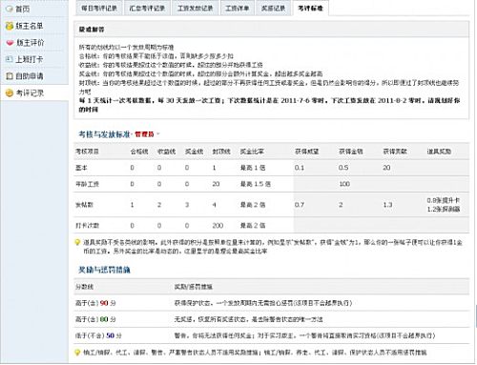The height and width of the screenshot is (365, 477).
Task: Click the 奖金线 column header
Action: [x=194, y=152]
